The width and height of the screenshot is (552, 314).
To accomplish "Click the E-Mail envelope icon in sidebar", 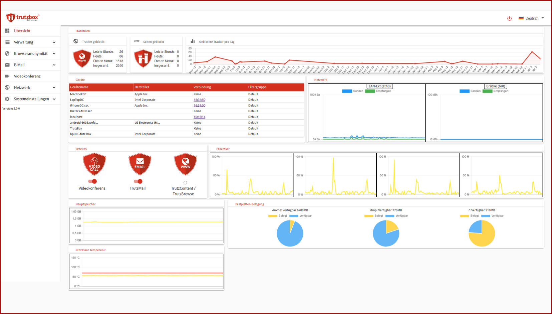I will [x=7, y=65].
